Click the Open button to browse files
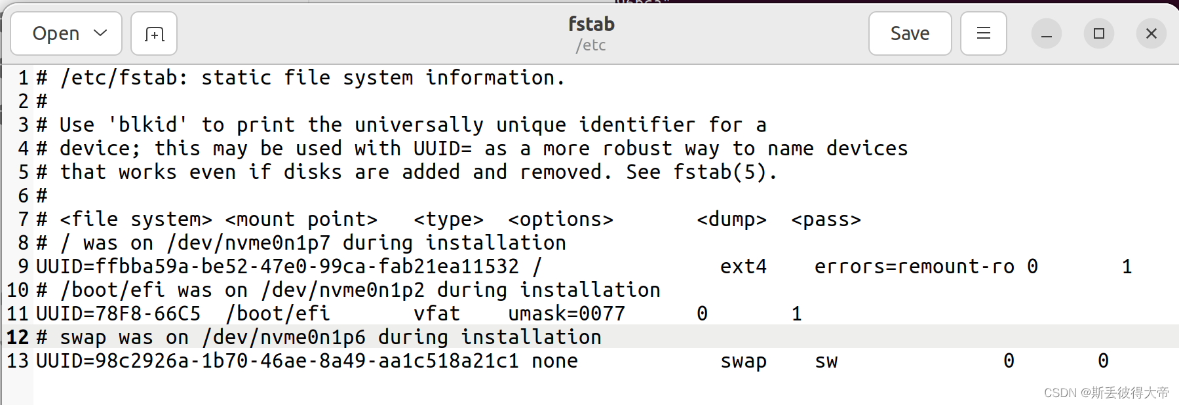 (x=56, y=33)
